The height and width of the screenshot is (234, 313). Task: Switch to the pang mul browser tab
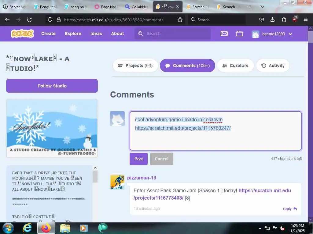pyautogui.click(x=76, y=7)
